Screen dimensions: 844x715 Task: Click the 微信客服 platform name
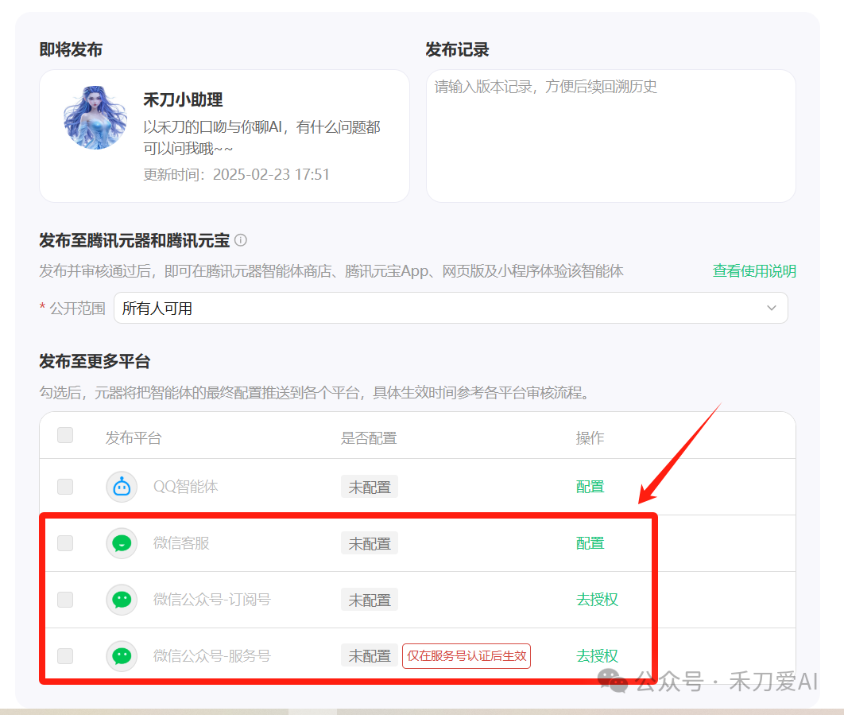[x=181, y=543]
